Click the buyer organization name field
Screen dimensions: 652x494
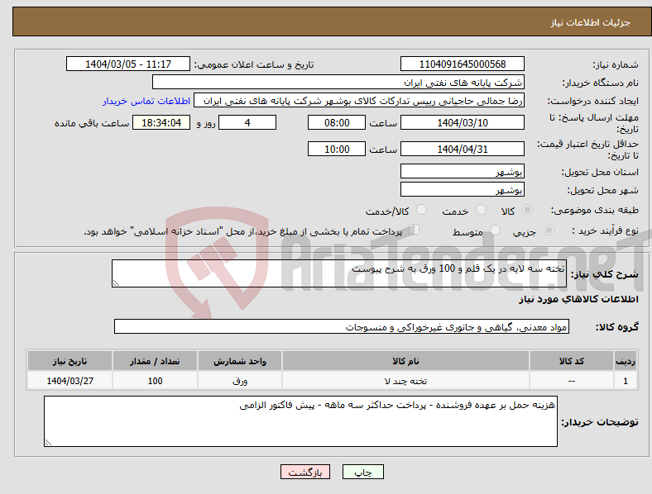click(338, 82)
